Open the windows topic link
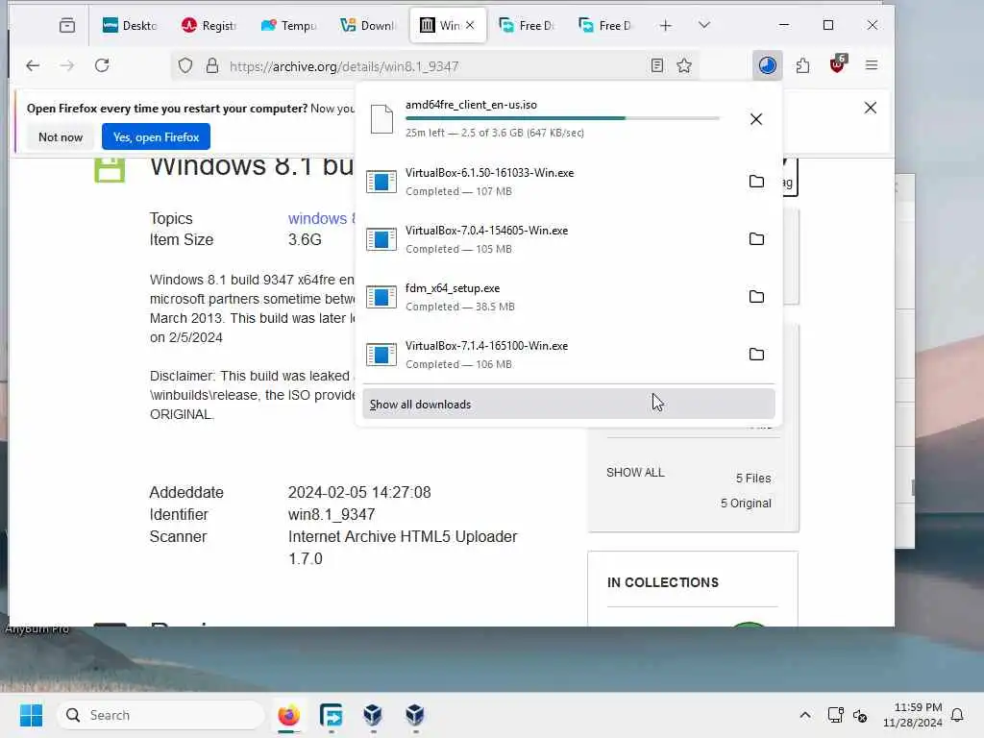Image resolution: width=984 pixels, height=738 pixels. (x=321, y=218)
